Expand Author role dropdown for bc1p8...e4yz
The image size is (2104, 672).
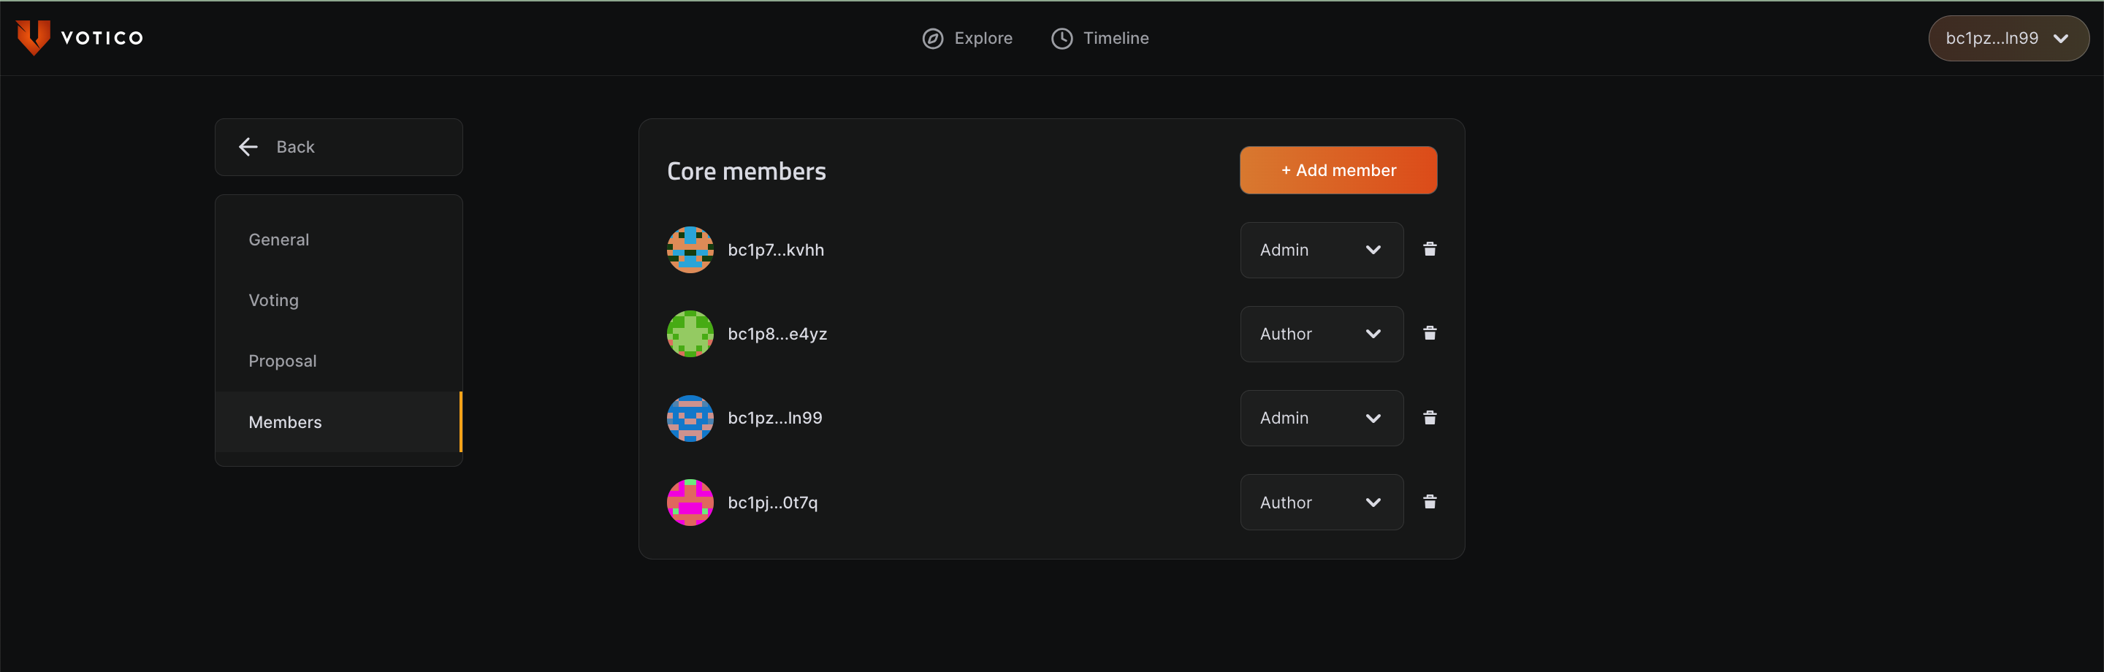tap(1321, 334)
